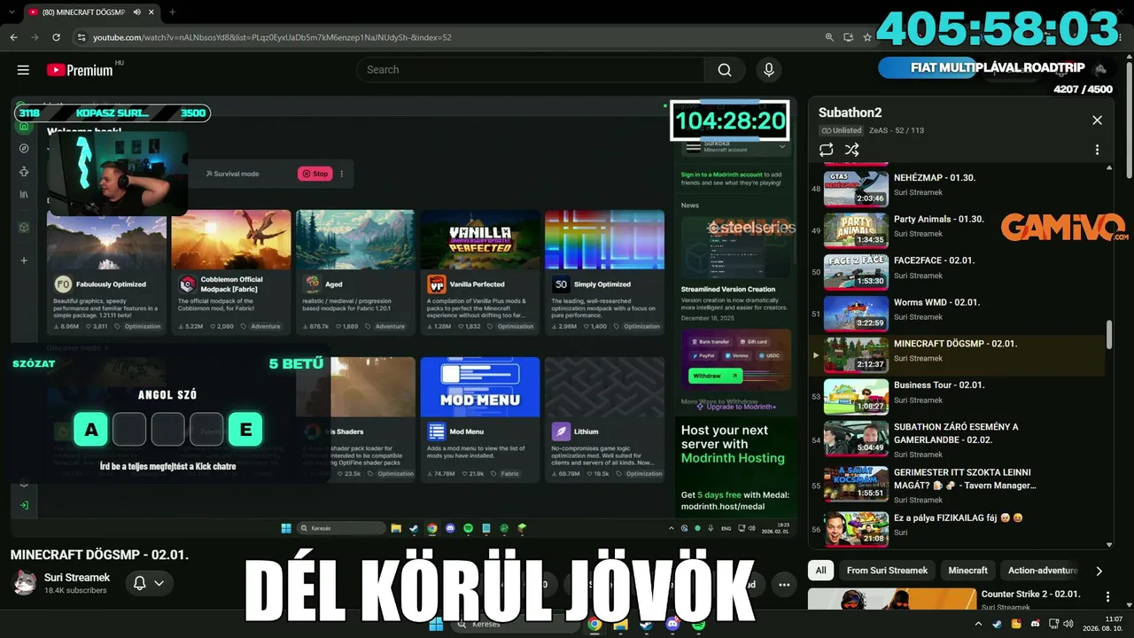
Task: Open the Suri Streamek channel name link
Action: point(77,578)
